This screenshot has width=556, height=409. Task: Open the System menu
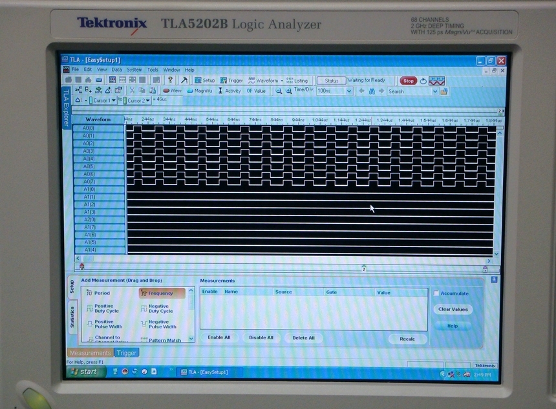(x=134, y=70)
